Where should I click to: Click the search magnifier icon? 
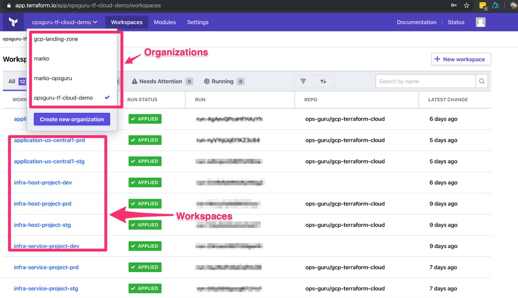coord(482,82)
